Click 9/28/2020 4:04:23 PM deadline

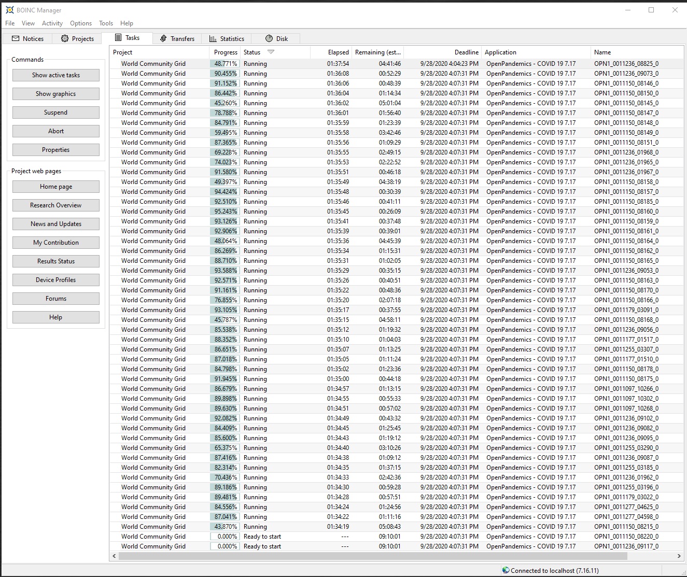(x=450, y=64)
